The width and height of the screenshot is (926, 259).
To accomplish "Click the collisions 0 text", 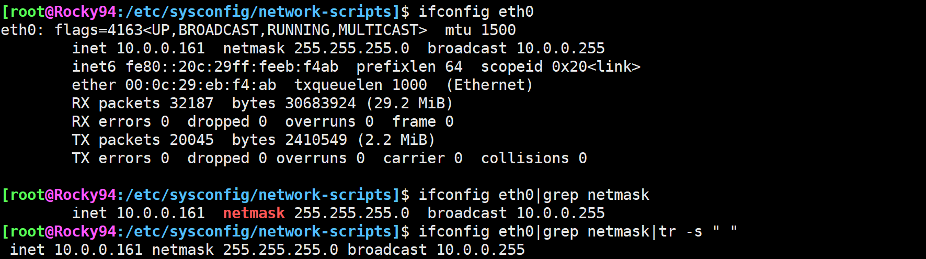I will [533, 159].
